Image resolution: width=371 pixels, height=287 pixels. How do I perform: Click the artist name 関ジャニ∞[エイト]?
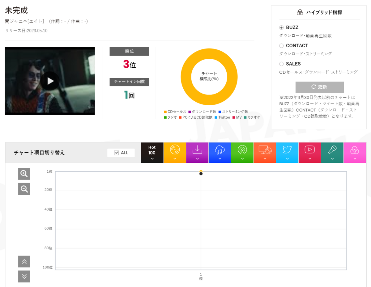(25, 21)
